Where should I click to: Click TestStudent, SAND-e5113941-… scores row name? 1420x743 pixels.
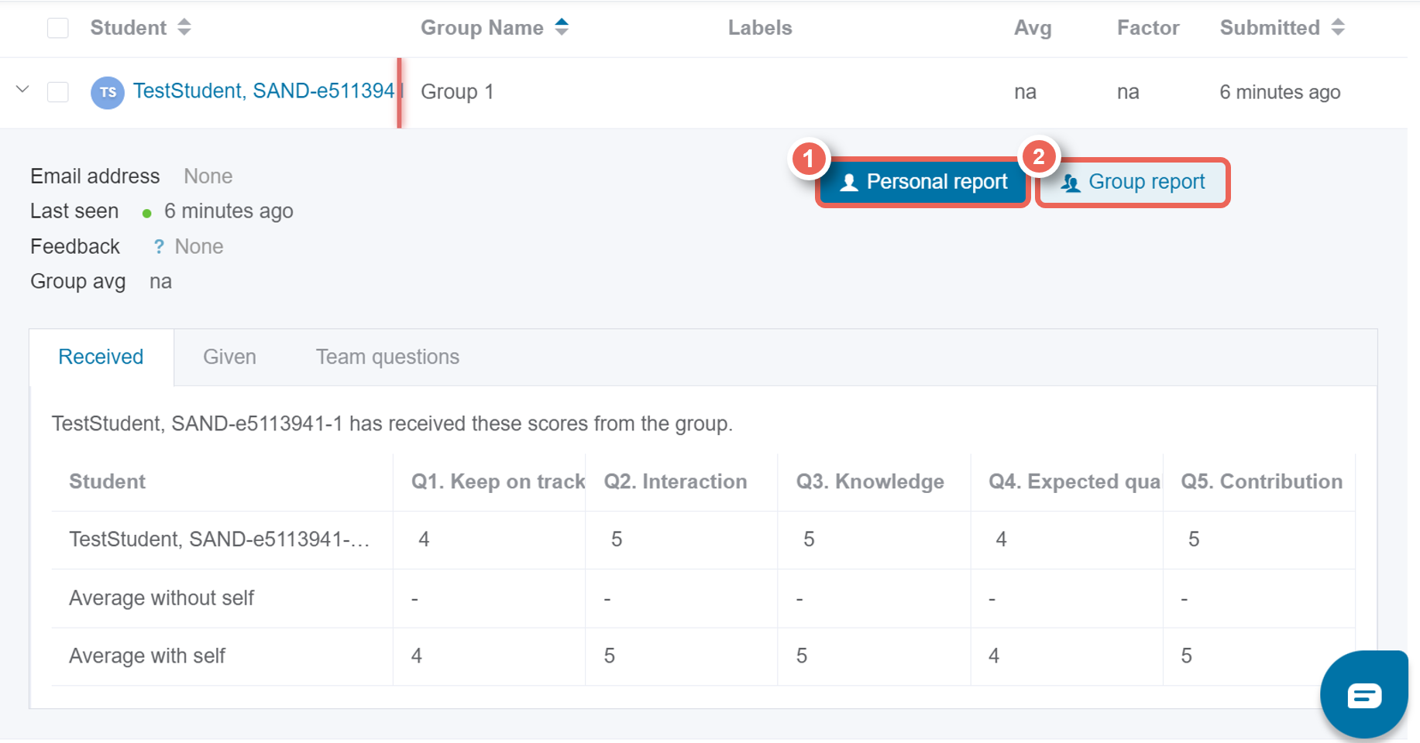[219, 539]
